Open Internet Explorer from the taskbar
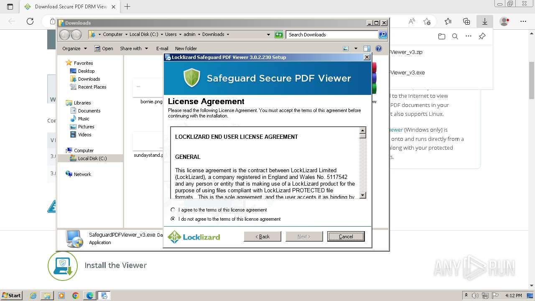This screenshot has height=301, width=535. 33,296
